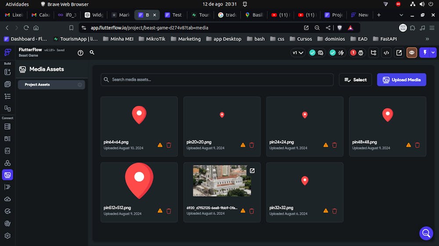Delete the pin64×64.png asset
The height and width of the screenshot is (246, 439).
(169, 145)
